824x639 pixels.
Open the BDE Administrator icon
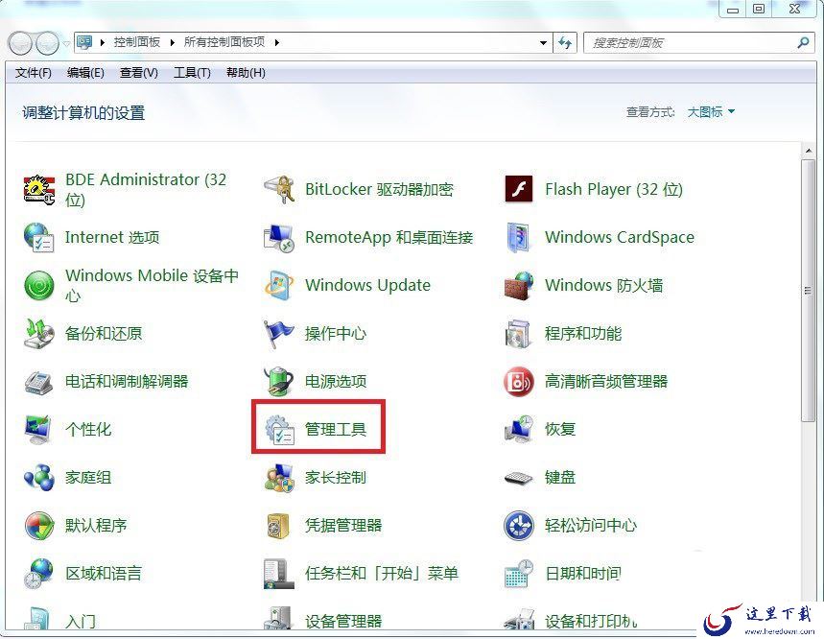(x=39, y=189)
